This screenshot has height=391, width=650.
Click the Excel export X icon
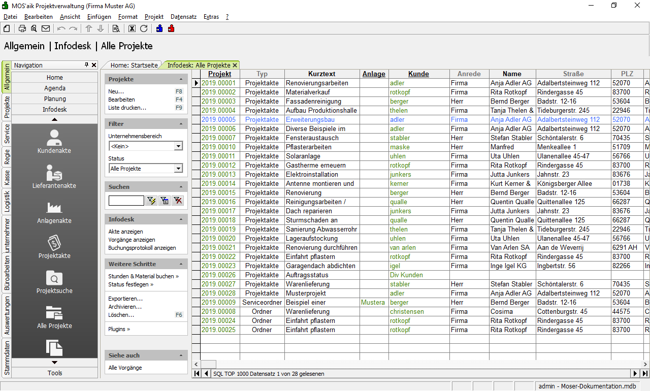132,28
